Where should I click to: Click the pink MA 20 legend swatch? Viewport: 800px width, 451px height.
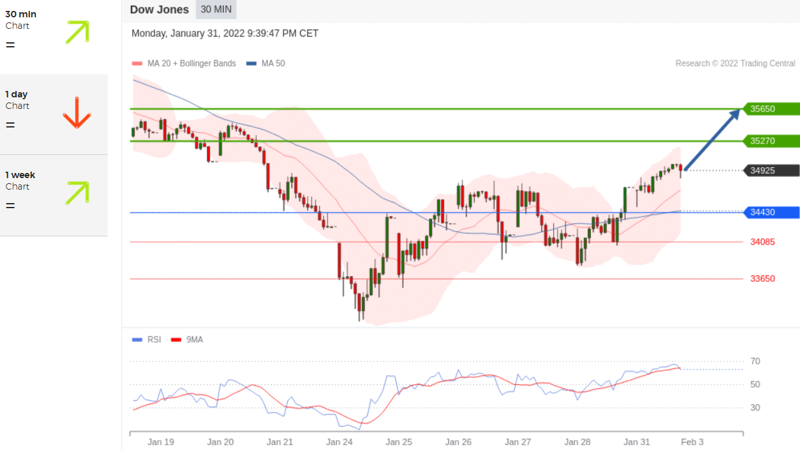[137, 63]
